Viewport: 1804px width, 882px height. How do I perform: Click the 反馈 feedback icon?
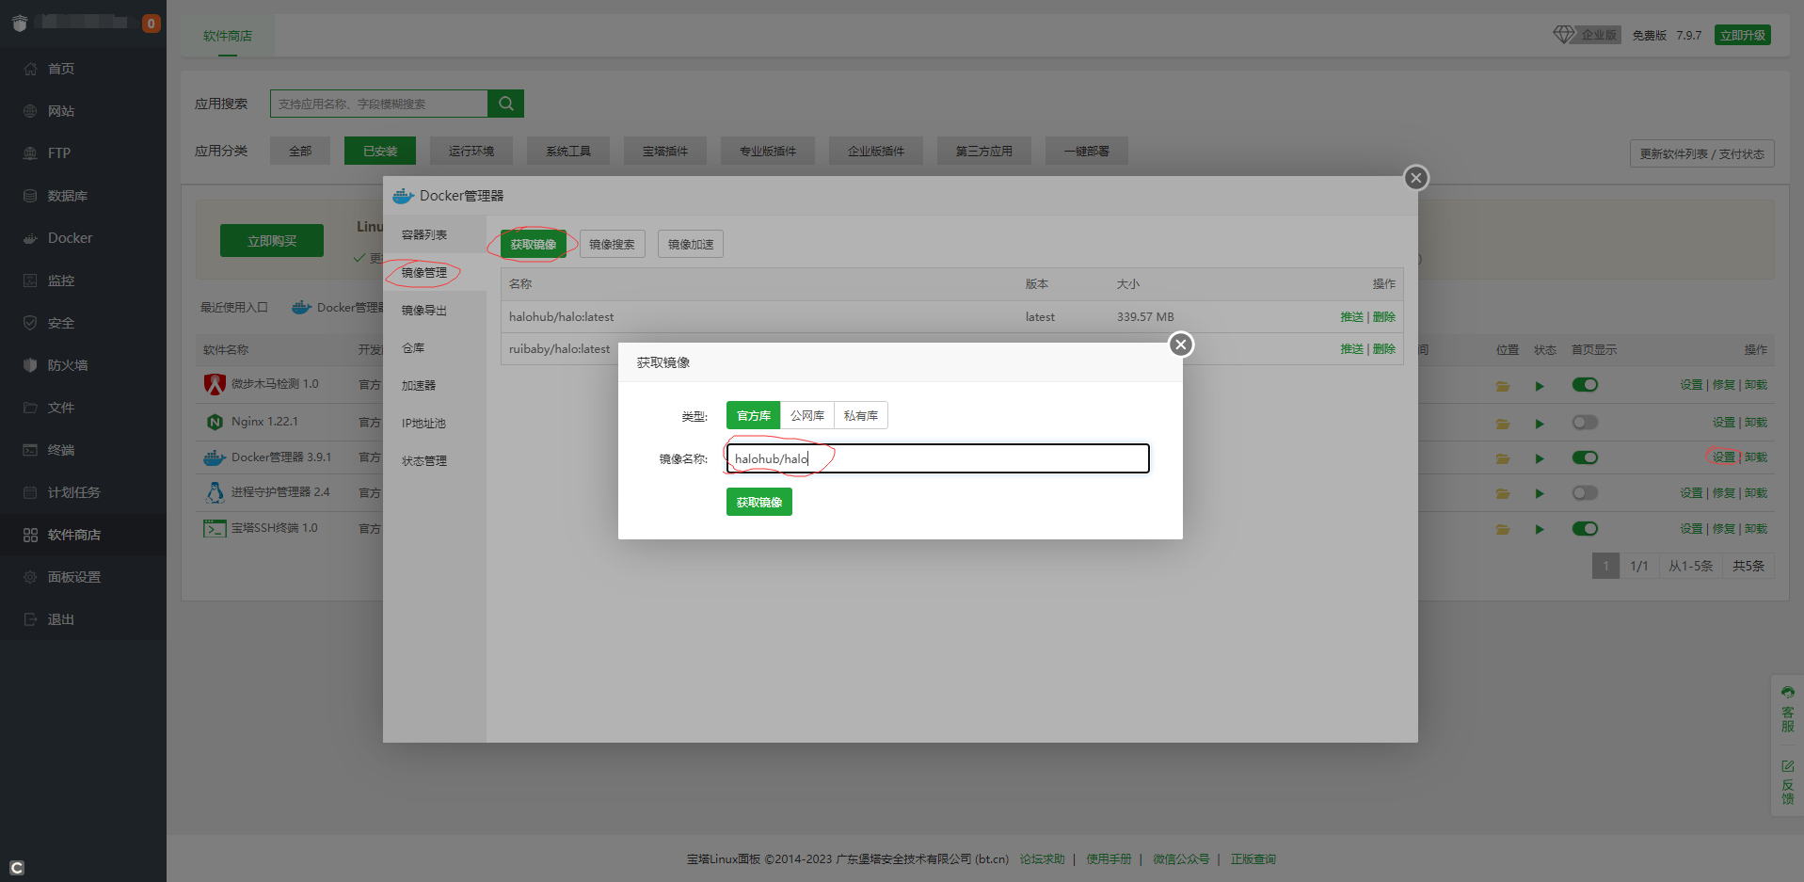click(1787, 781)
